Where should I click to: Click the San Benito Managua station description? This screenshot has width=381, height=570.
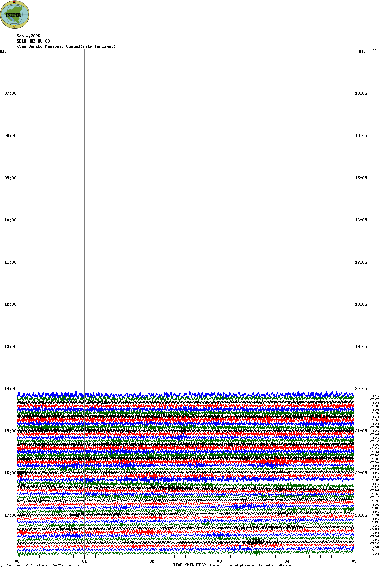click(x=66, y=46)
